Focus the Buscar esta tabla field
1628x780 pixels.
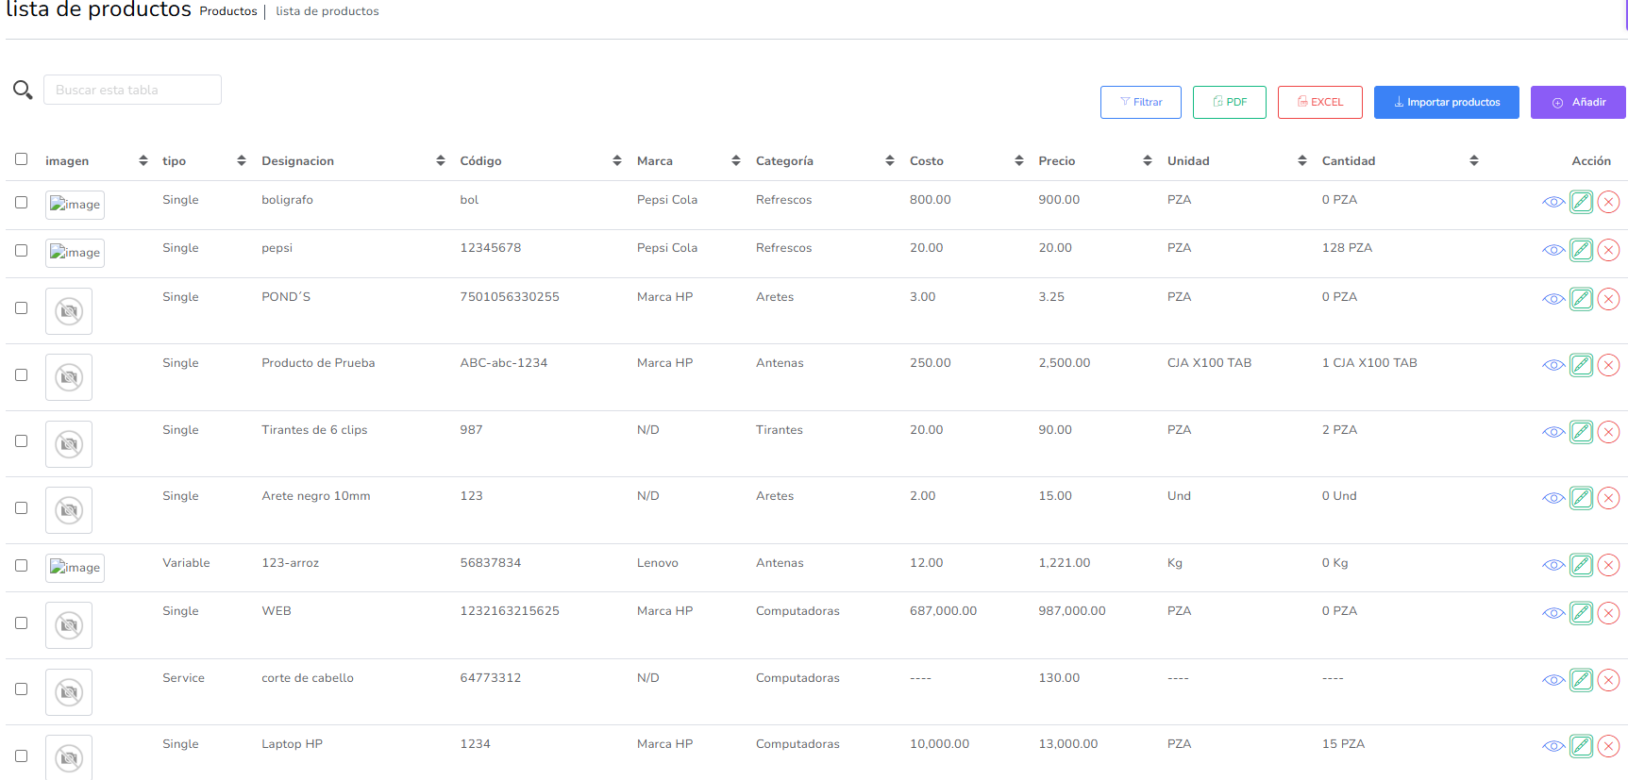click(132, 90)
